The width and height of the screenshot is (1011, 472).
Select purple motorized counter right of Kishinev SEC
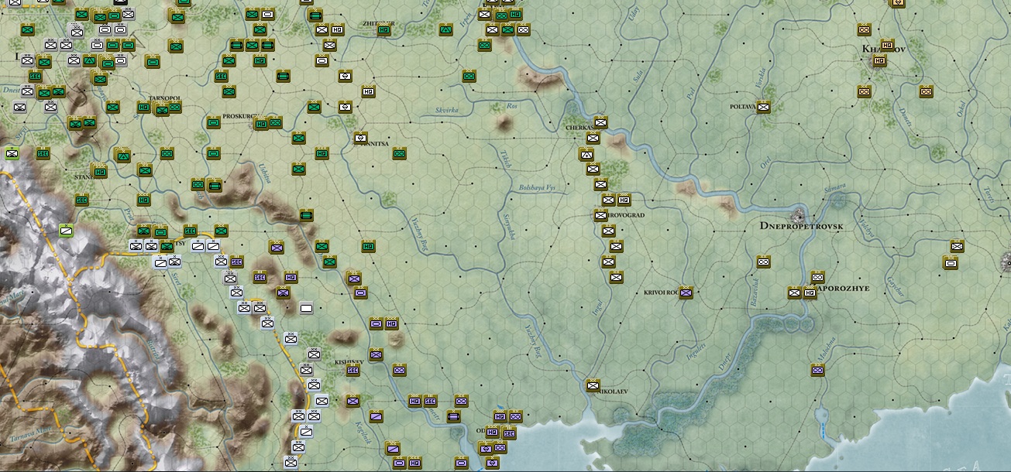tap(399, 371)
